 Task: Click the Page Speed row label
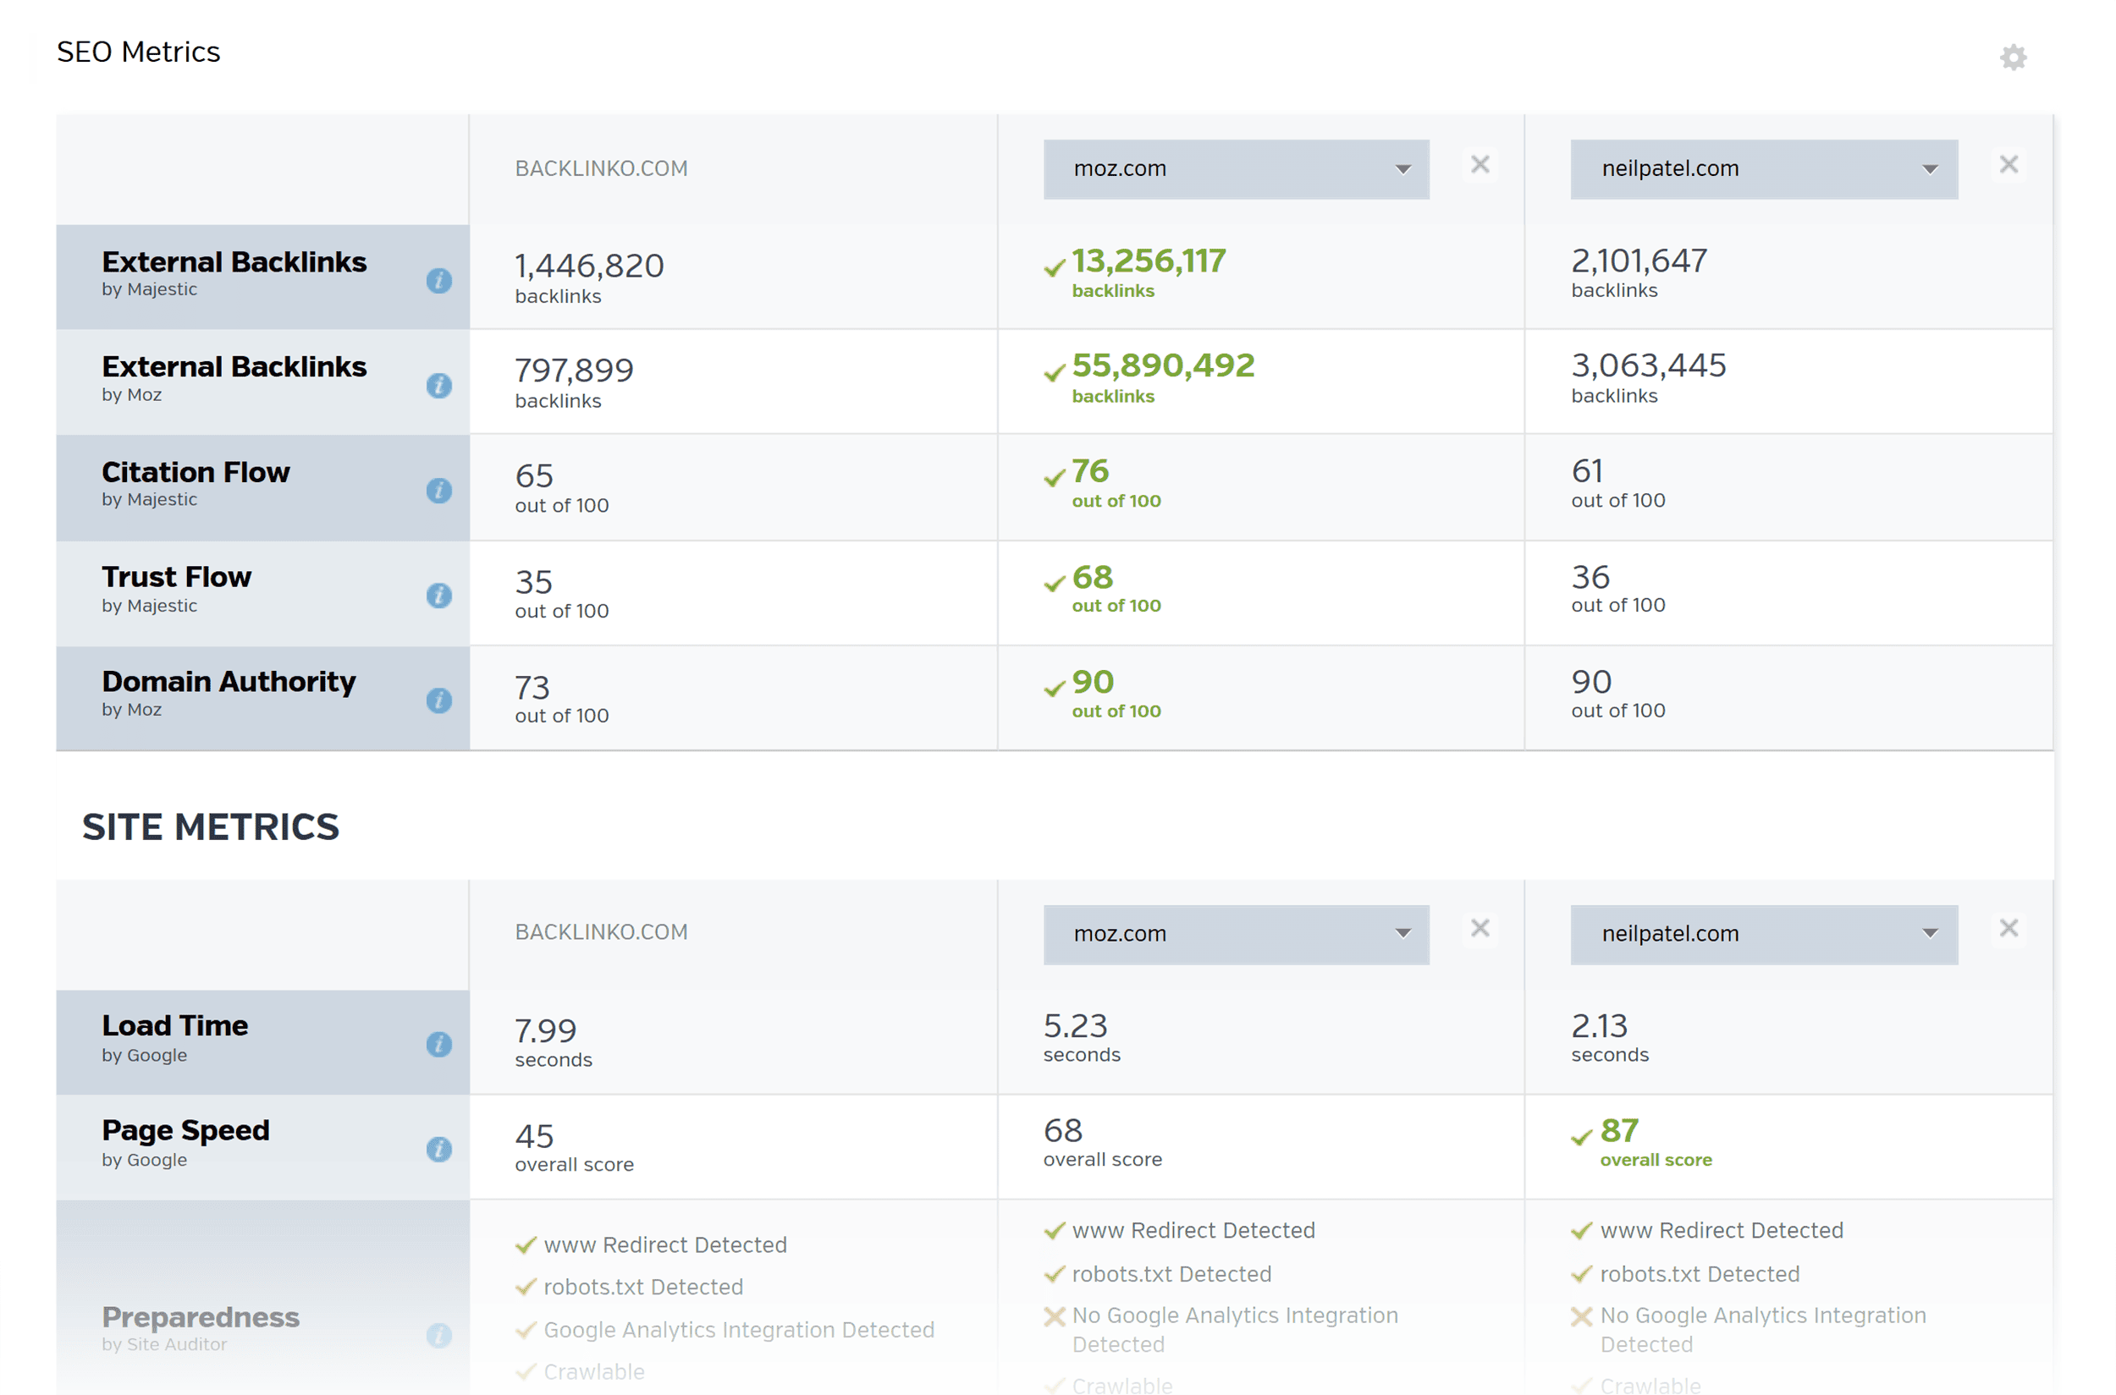coord(185,1131)
